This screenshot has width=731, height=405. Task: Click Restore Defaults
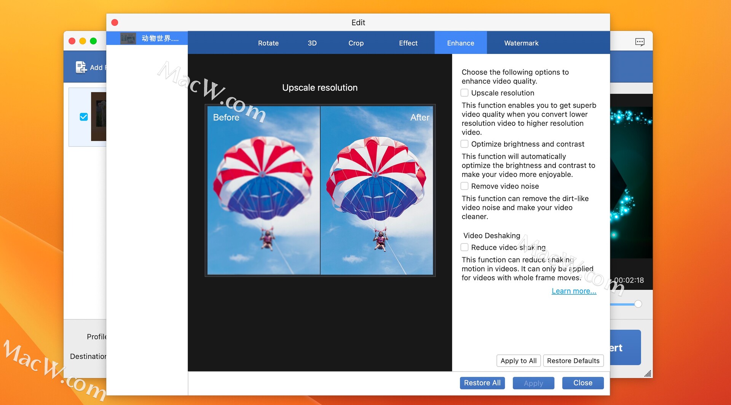(573, 361)
